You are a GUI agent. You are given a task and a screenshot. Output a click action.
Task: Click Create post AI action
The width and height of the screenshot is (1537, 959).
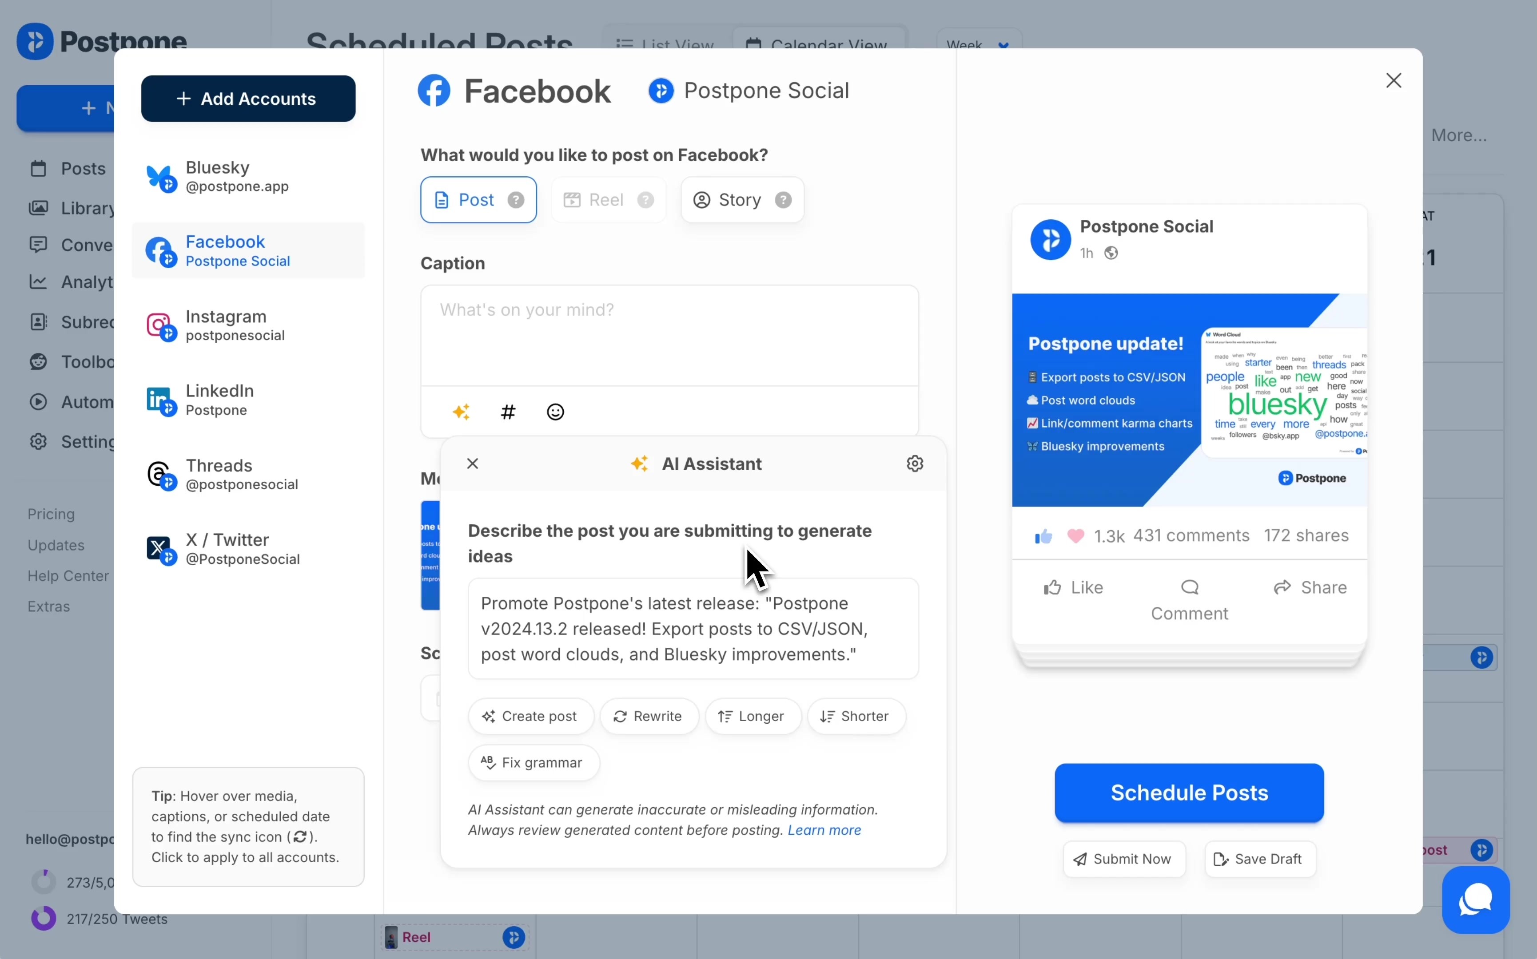tap(530, 716)
